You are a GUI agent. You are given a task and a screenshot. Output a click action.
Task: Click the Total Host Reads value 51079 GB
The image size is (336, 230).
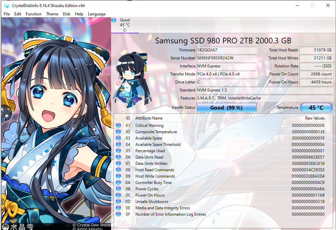(x=316, y=50)
